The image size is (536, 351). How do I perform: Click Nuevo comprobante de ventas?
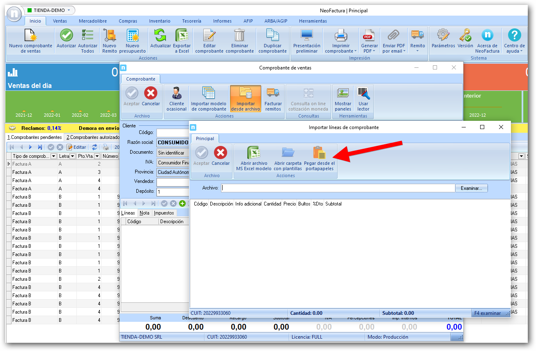click(31, 36)
